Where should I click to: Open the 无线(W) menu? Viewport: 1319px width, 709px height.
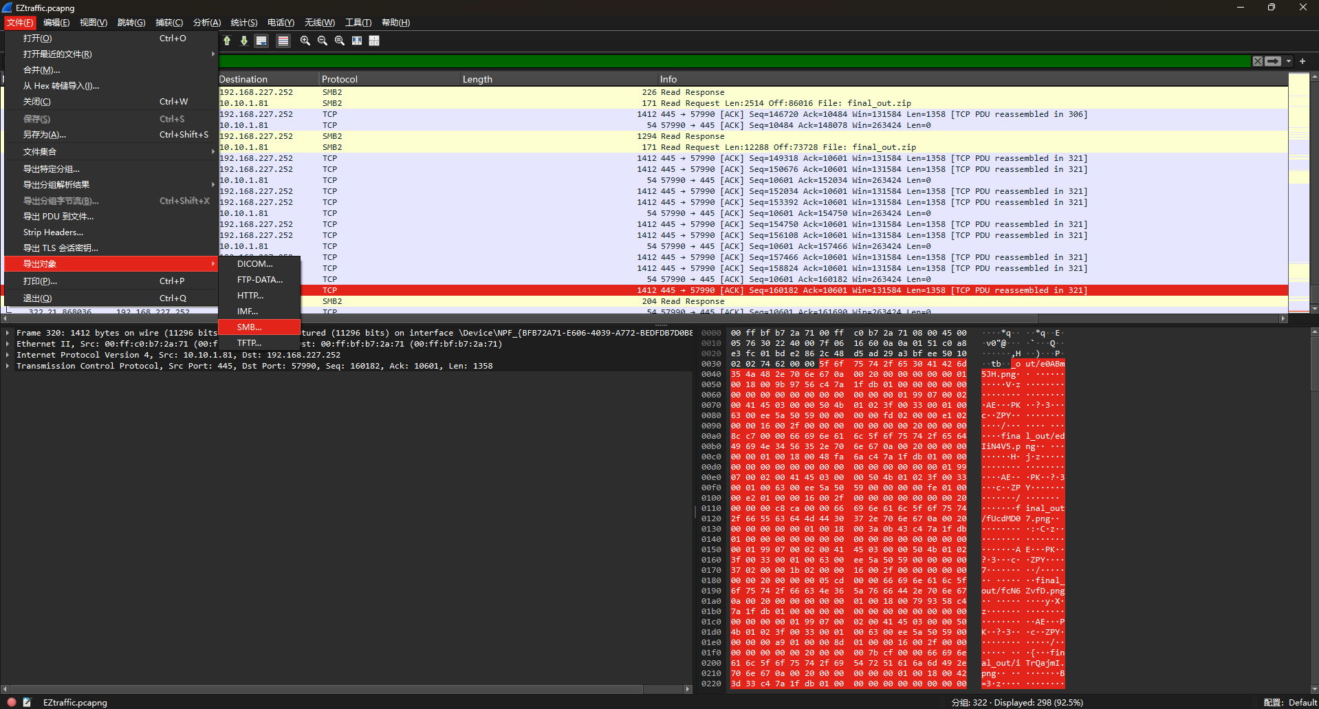[320, 23]
